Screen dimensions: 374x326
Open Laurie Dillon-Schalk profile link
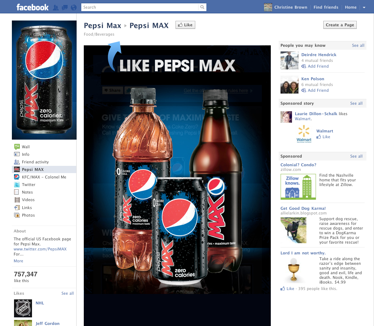click(316, 114)
